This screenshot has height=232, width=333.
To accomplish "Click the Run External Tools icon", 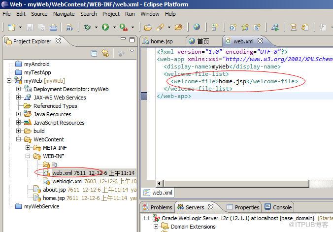I will (124, 27).
